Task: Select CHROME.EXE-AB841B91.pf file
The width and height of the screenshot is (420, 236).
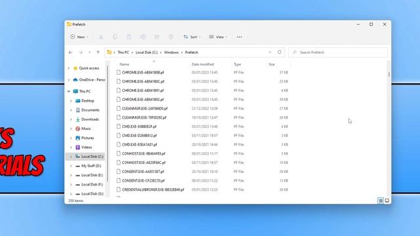Action: click(x=142, y=90)
